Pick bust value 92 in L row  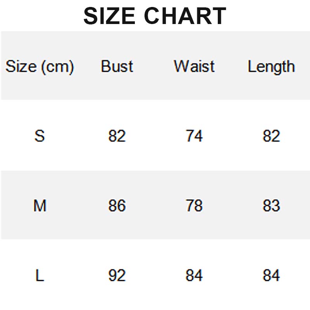pyautogui.click(x=117, y=276)
